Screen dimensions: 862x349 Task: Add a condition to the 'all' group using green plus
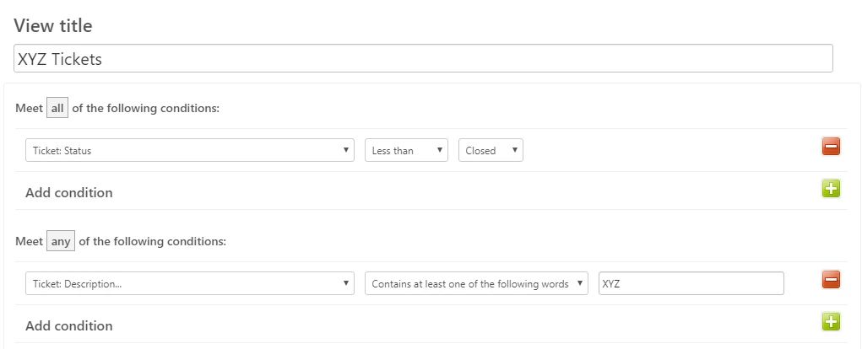click(831, 189)
